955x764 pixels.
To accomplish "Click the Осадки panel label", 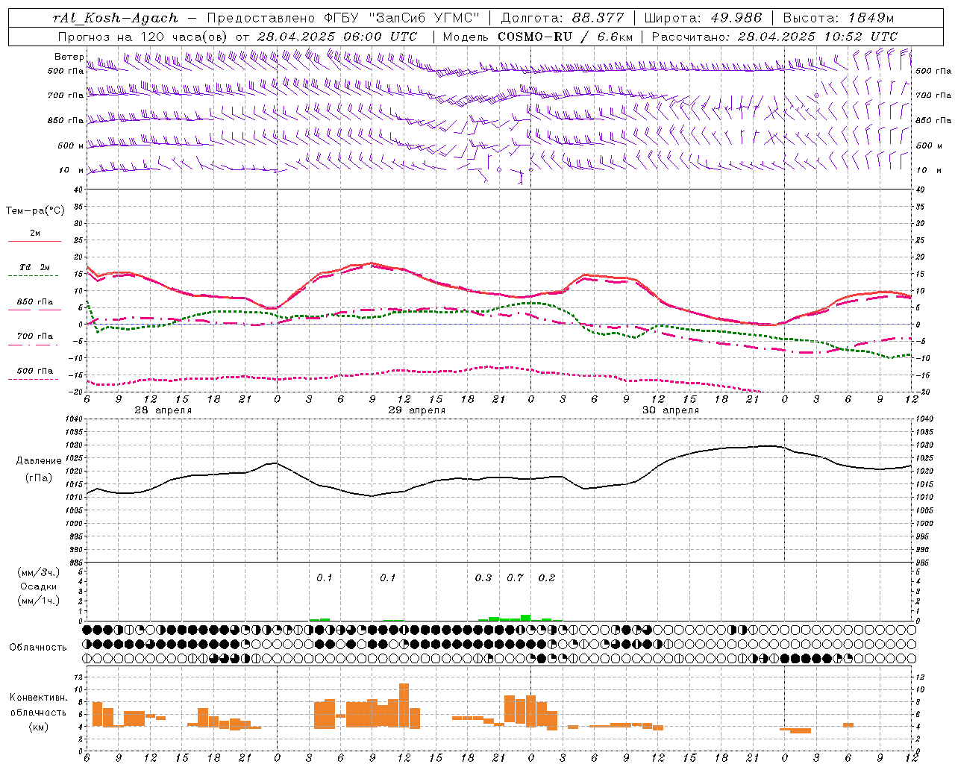I will click(x=39, y=586).
